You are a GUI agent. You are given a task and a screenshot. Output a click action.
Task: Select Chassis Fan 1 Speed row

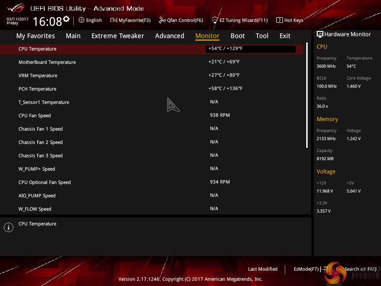tap(151, 129)
